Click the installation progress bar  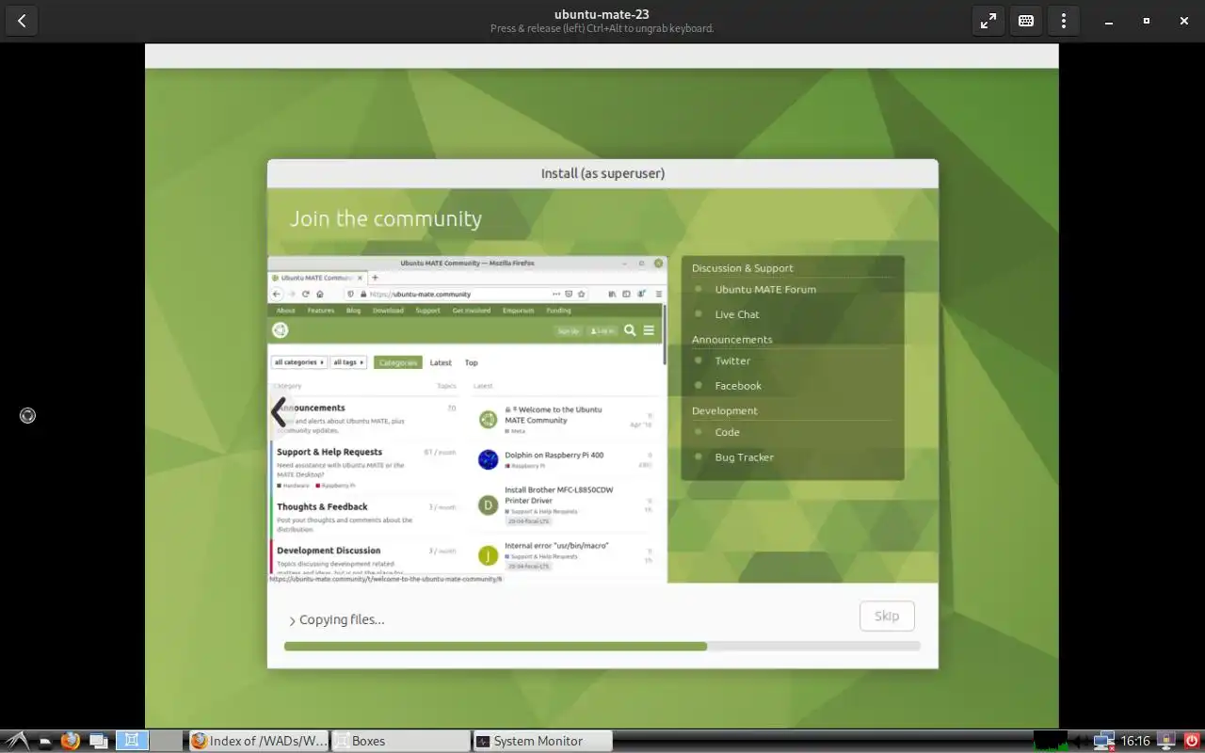pos(602,647)
